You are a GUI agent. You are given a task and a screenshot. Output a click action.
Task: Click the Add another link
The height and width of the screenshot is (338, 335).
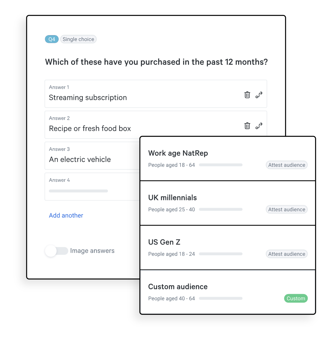tap(66, 215)
